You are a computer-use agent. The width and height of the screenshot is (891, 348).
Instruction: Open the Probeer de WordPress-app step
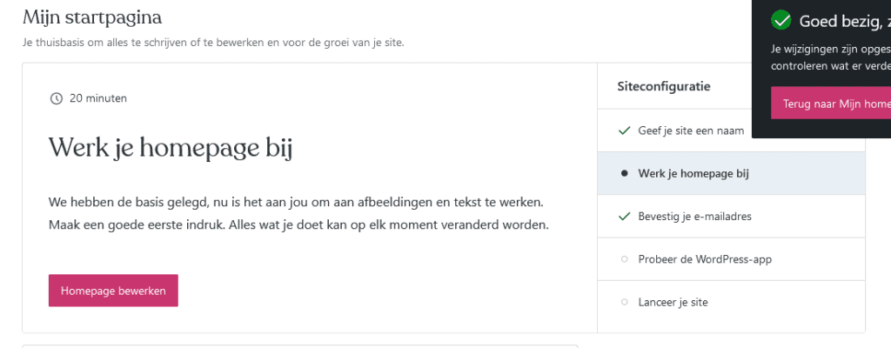[x=731, y=259]
